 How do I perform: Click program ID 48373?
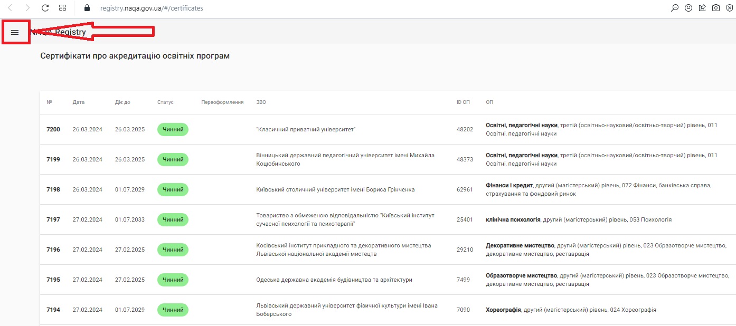pyautogui.click(x=465, y=159)
